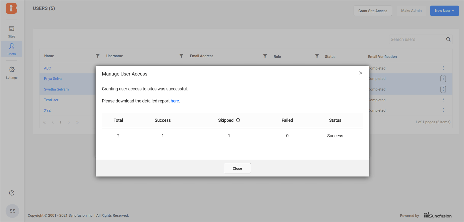Open actions menu for ABC row
This screenshot has width=464, height=222.
point(443,68)
